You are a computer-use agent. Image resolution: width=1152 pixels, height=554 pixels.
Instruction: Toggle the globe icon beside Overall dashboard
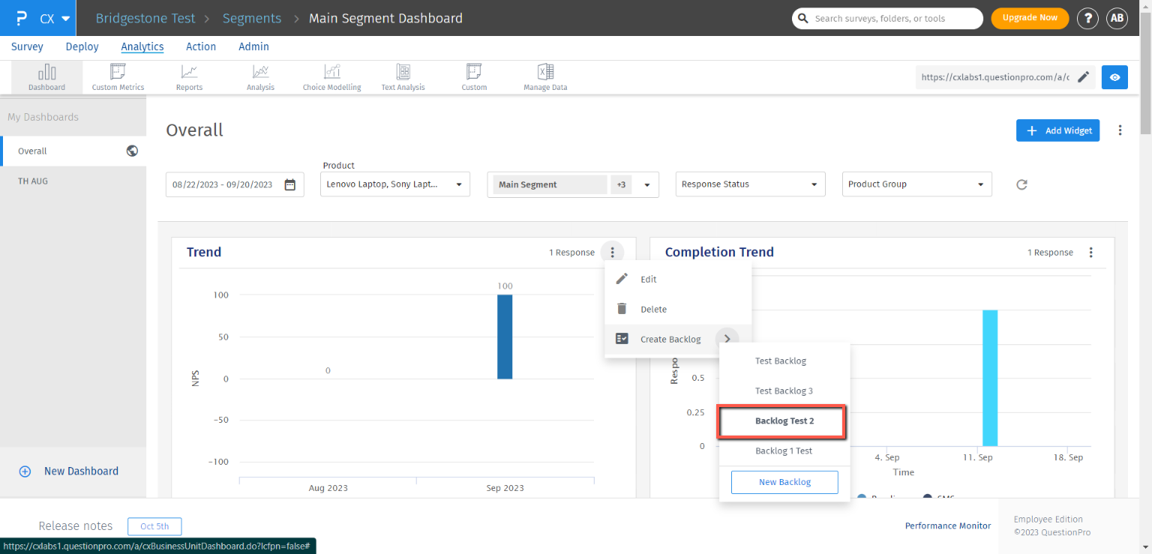point(132,151)
